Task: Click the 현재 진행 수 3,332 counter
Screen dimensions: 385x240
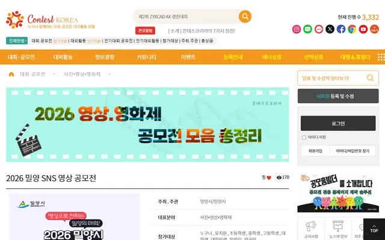Action: click(x=359, y=17)
